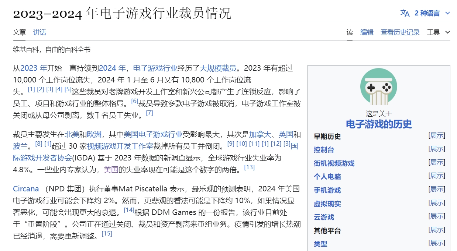Click the page title 2023–2024 年电子游戏行业裁员情况

[122, 13]
